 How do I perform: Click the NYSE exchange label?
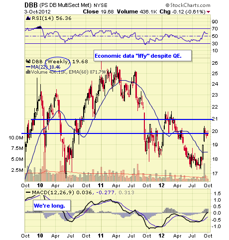(x=101, y=5)
